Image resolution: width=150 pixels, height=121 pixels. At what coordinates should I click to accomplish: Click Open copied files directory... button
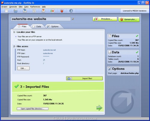click(33, 109)
